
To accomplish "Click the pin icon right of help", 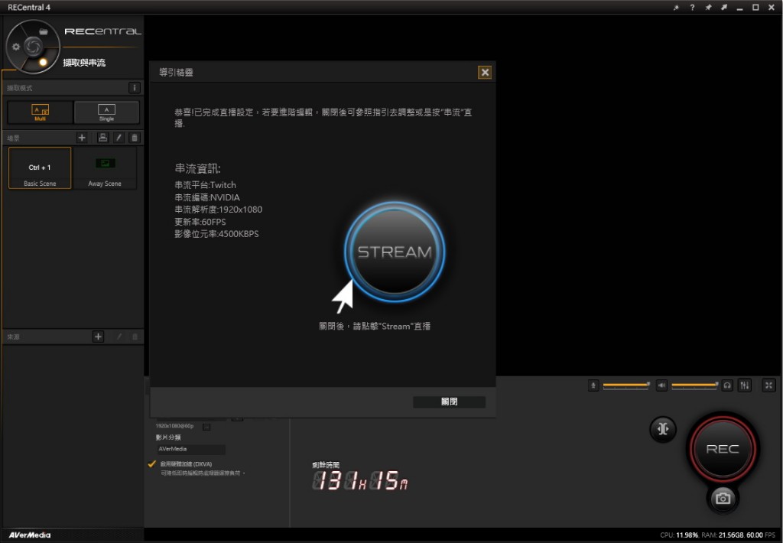I will 708,8.
